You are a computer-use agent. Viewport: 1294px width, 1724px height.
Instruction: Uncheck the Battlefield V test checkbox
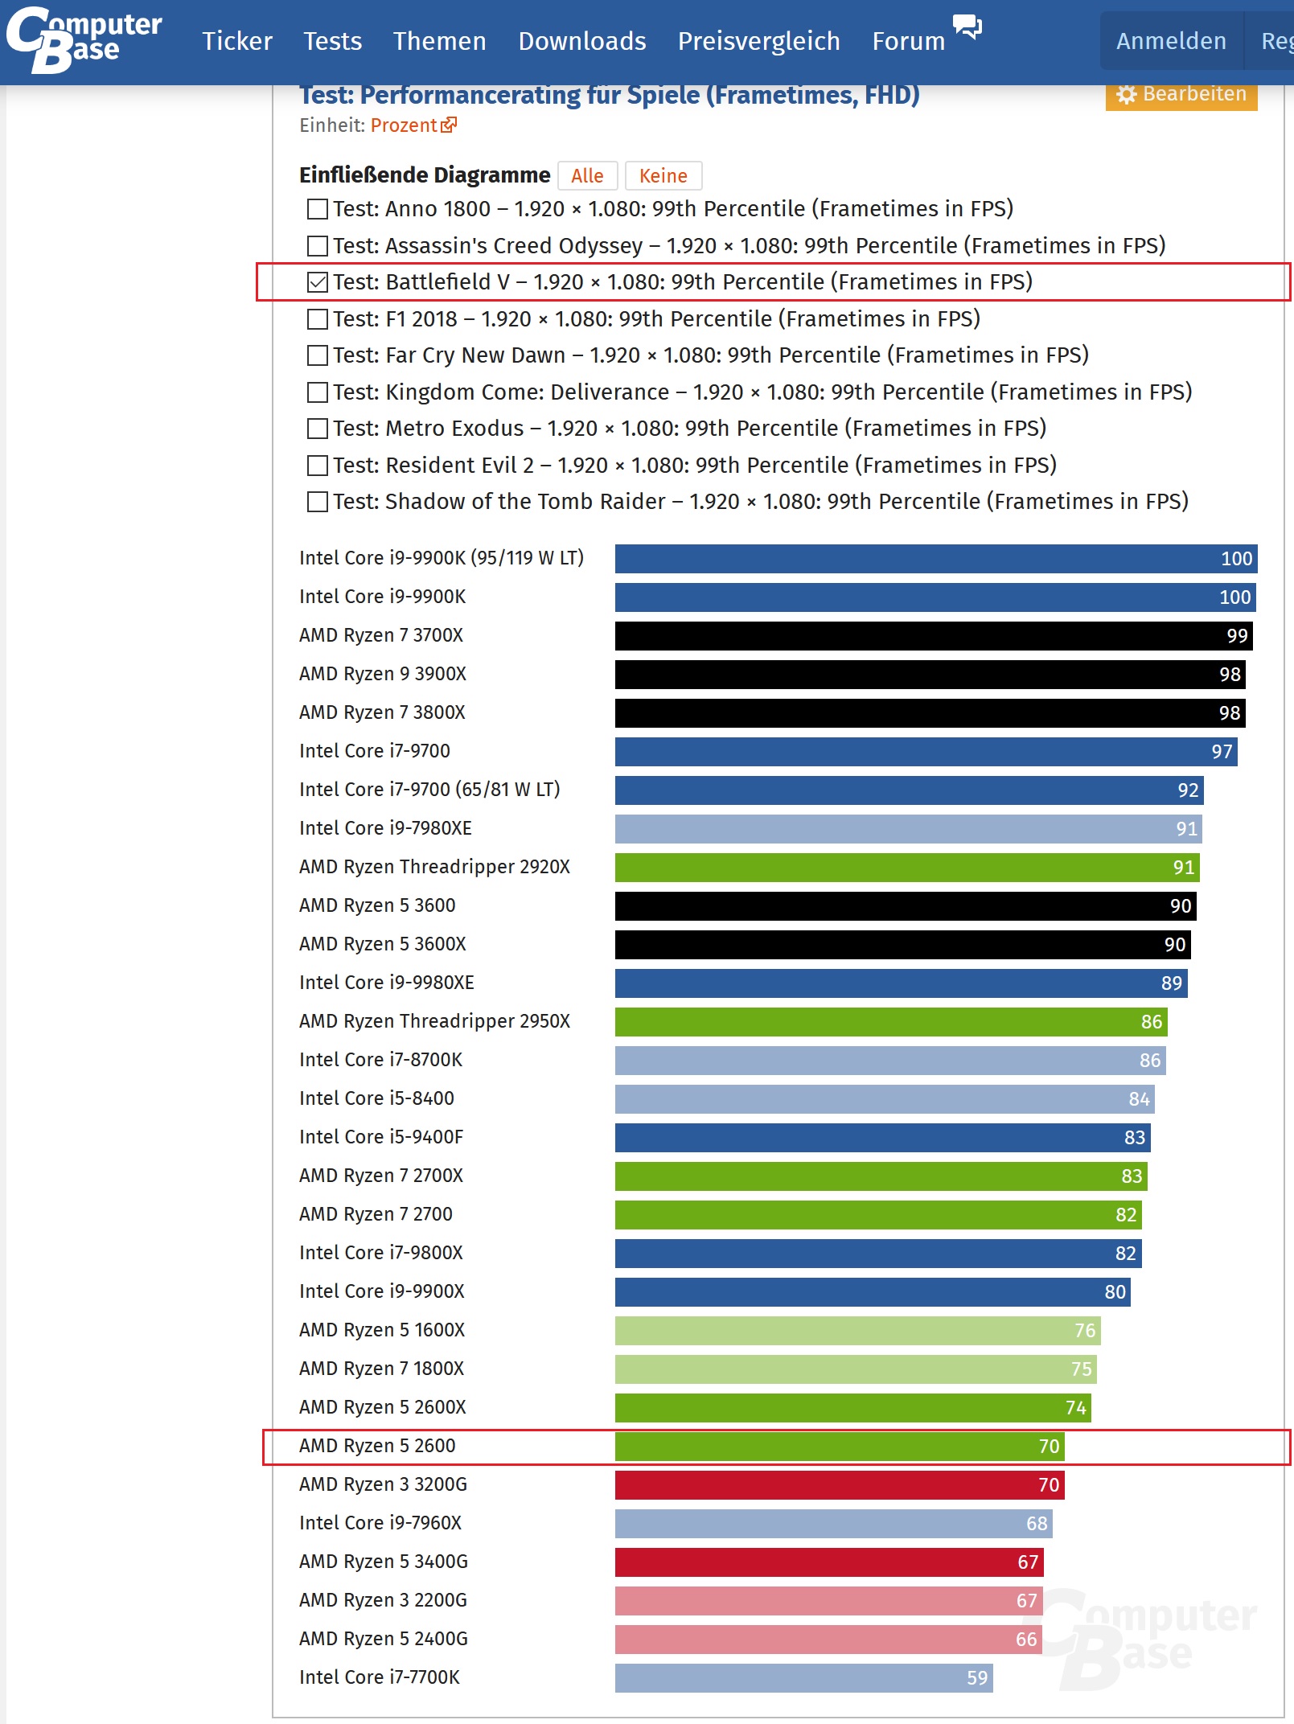tap(318, 282)
